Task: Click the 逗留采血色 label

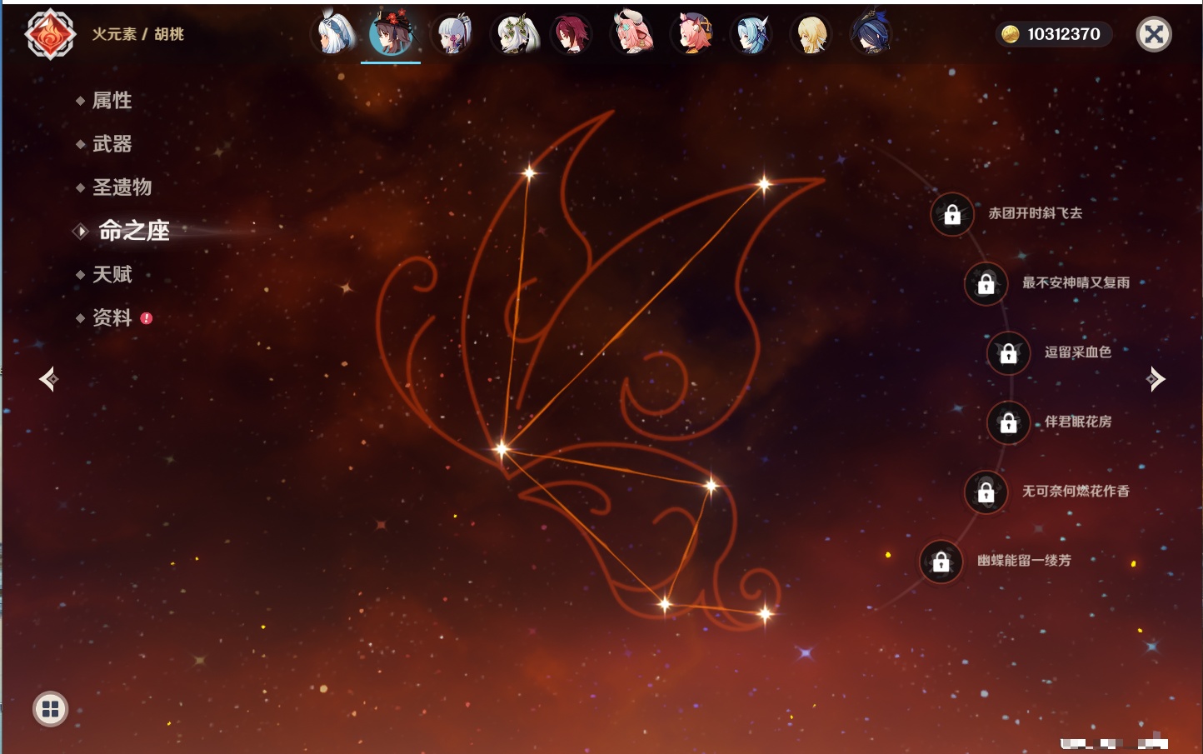Action: (1078, 352)
